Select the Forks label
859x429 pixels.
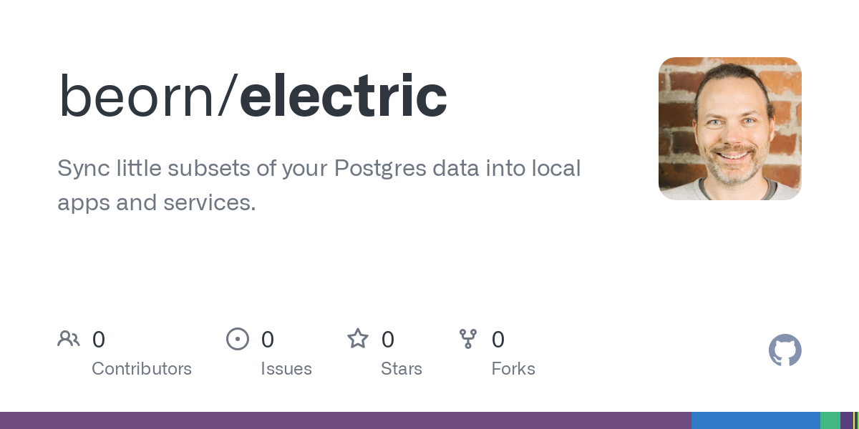[513, 369]
